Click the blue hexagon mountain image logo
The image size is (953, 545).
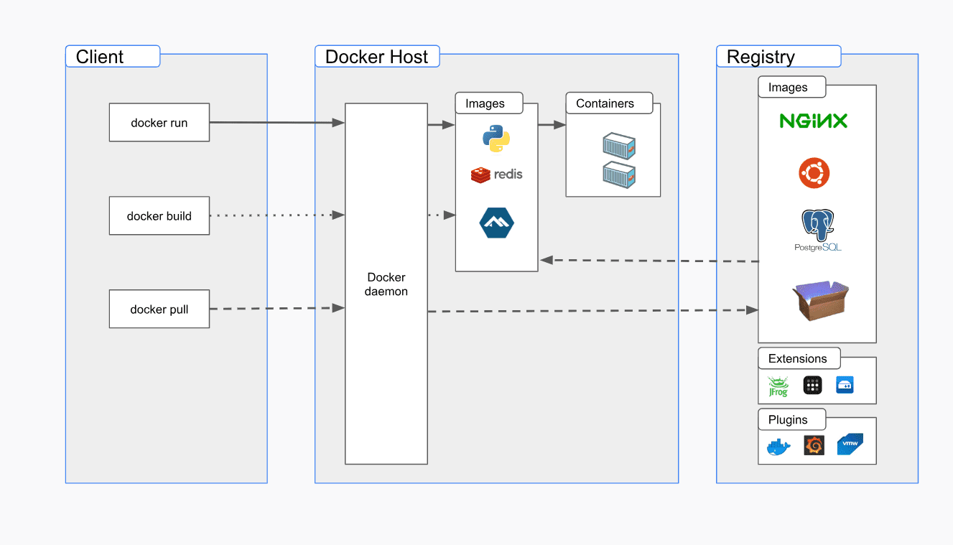tap(496, 223)
